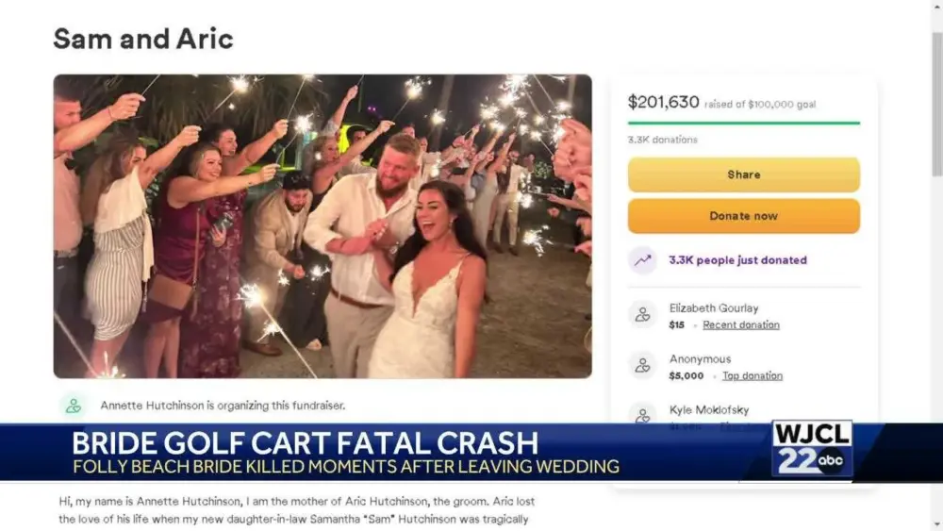This screenshot has width=943, height=531.
Task: Click the trending arrow icon
Action: [x=642, y=260]
